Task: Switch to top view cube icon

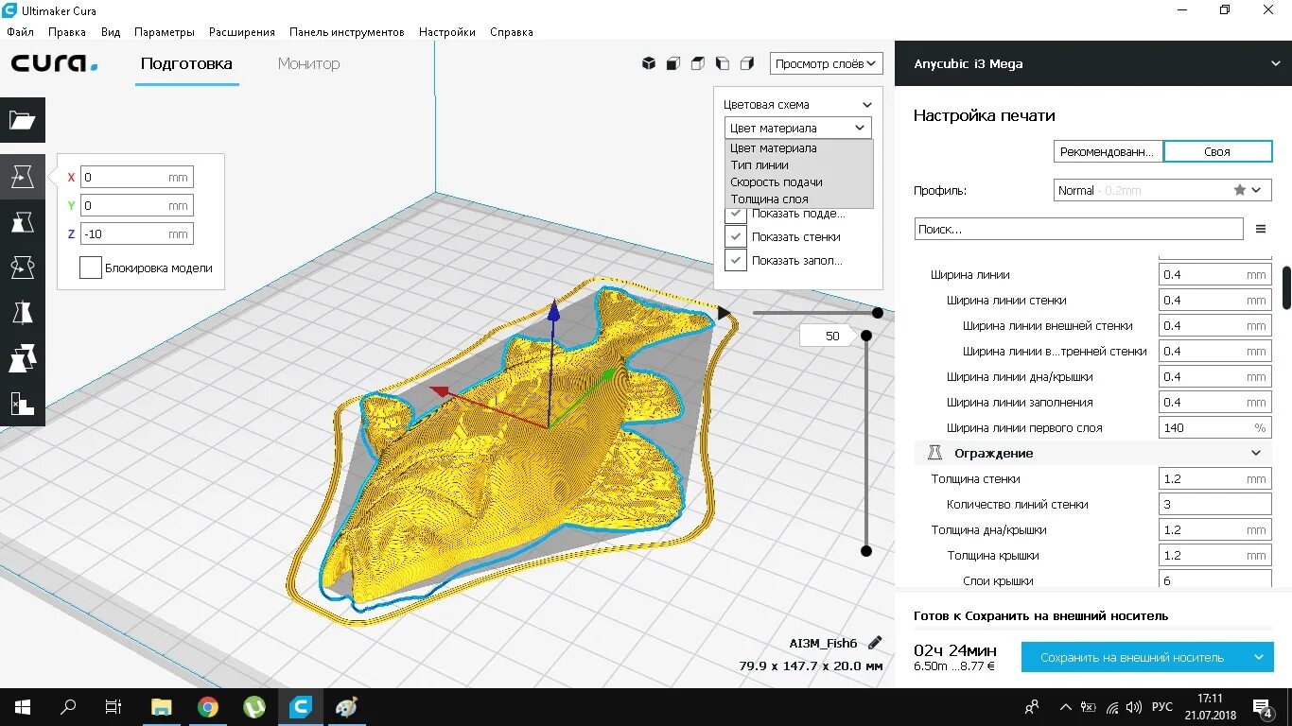Action: (698, 63)
